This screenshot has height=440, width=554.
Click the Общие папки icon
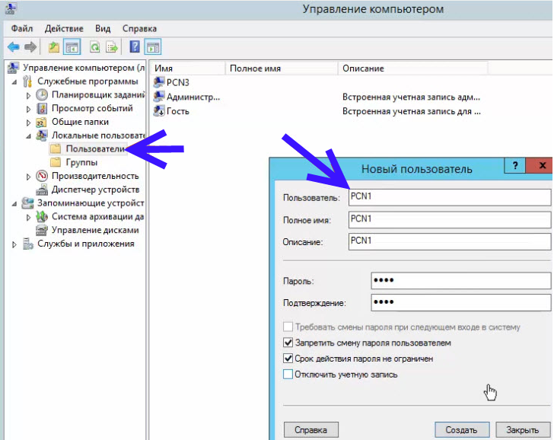41,122
